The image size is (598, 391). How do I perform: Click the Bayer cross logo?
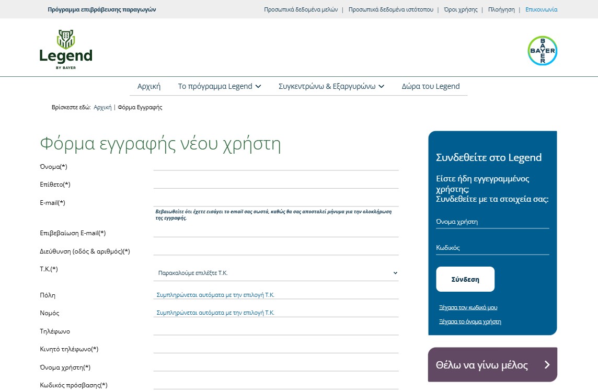click(542, 51)
